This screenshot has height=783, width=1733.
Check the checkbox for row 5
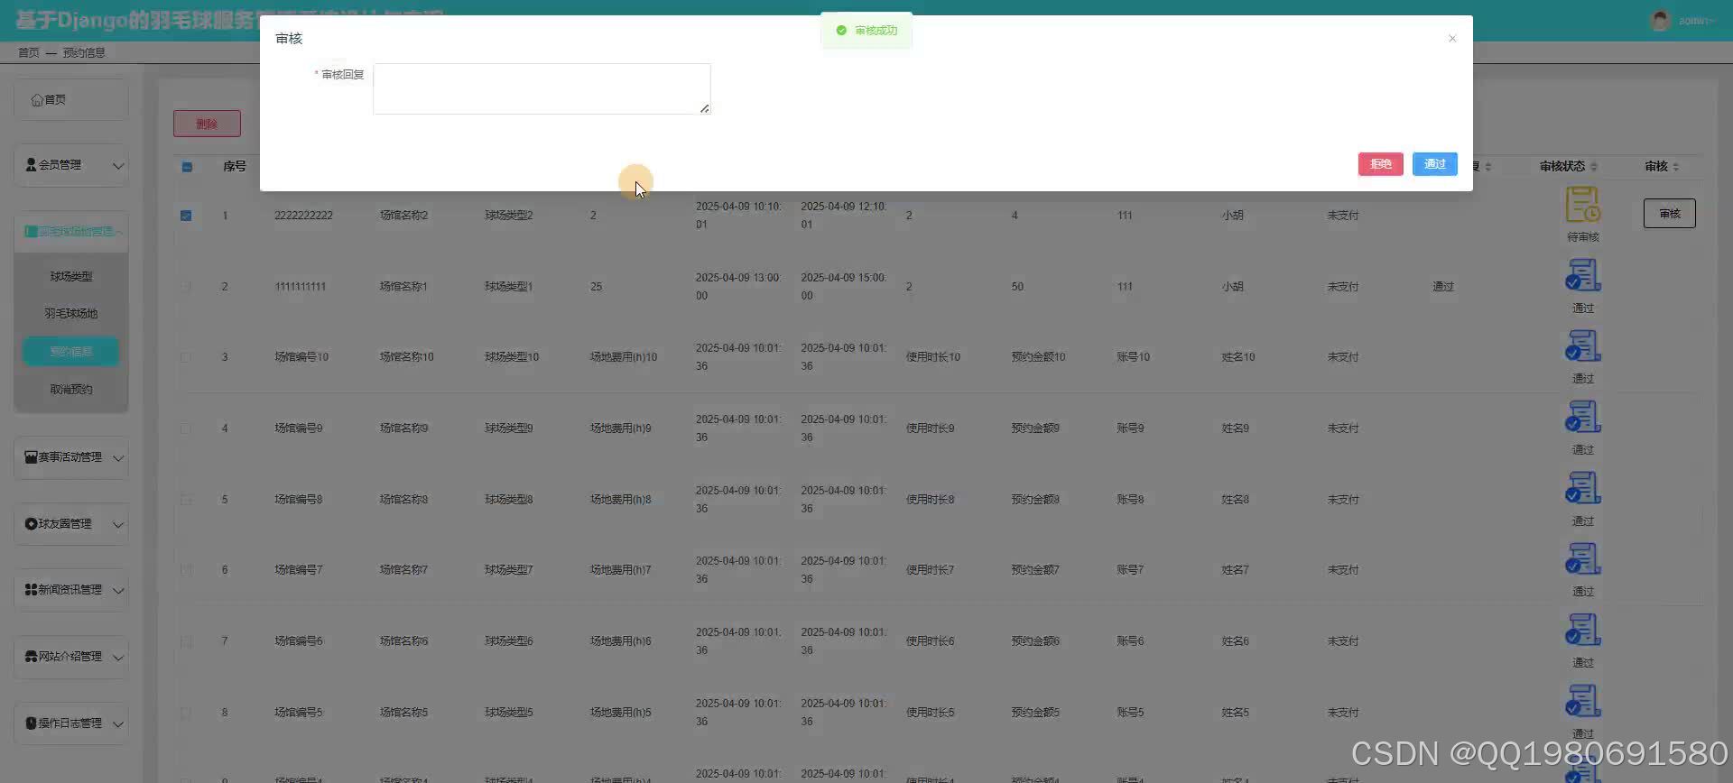186,500
